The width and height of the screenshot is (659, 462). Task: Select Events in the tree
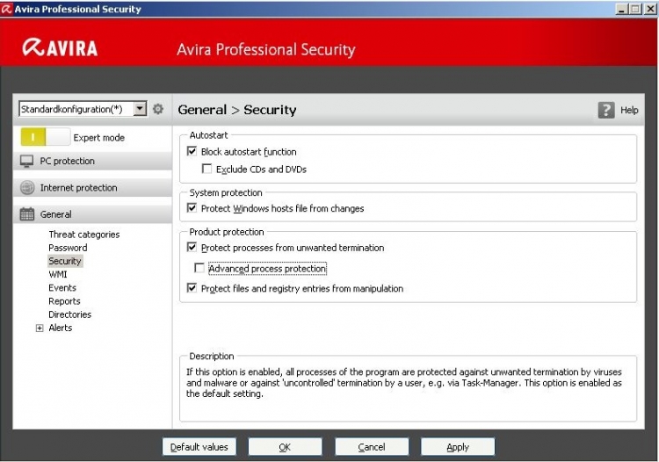tap(62, 288)
